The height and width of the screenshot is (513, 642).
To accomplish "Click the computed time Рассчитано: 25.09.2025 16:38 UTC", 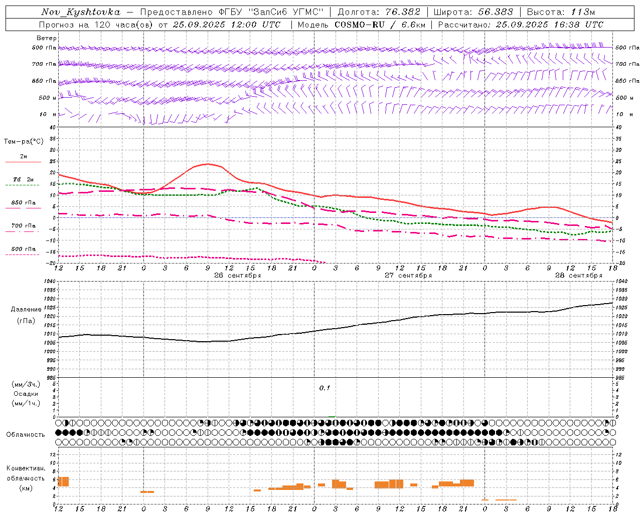I will pyautogui.click(x=521, y=24).
